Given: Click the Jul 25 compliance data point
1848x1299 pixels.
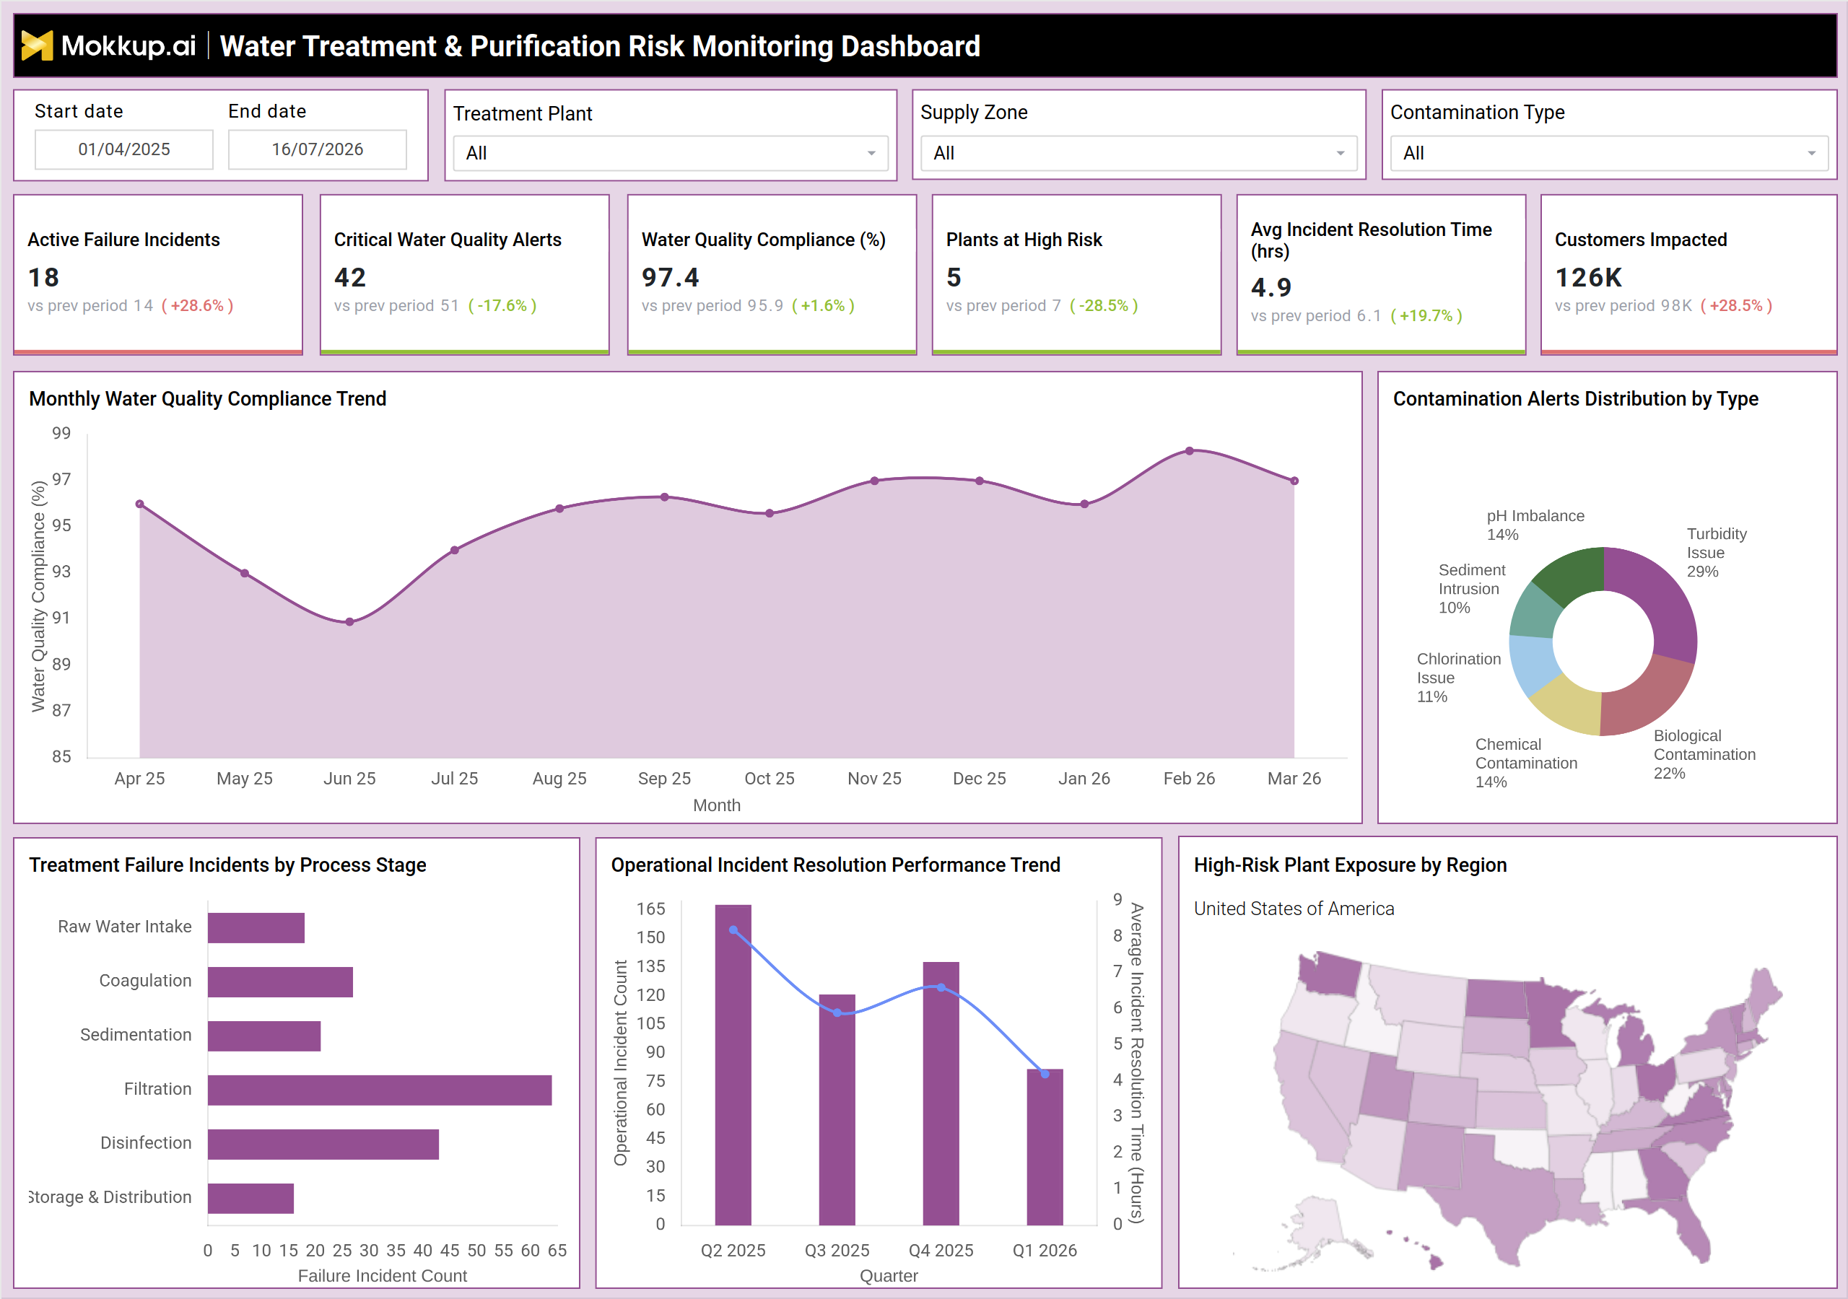Looking at the screenshot, I should (x=455, y=551).
